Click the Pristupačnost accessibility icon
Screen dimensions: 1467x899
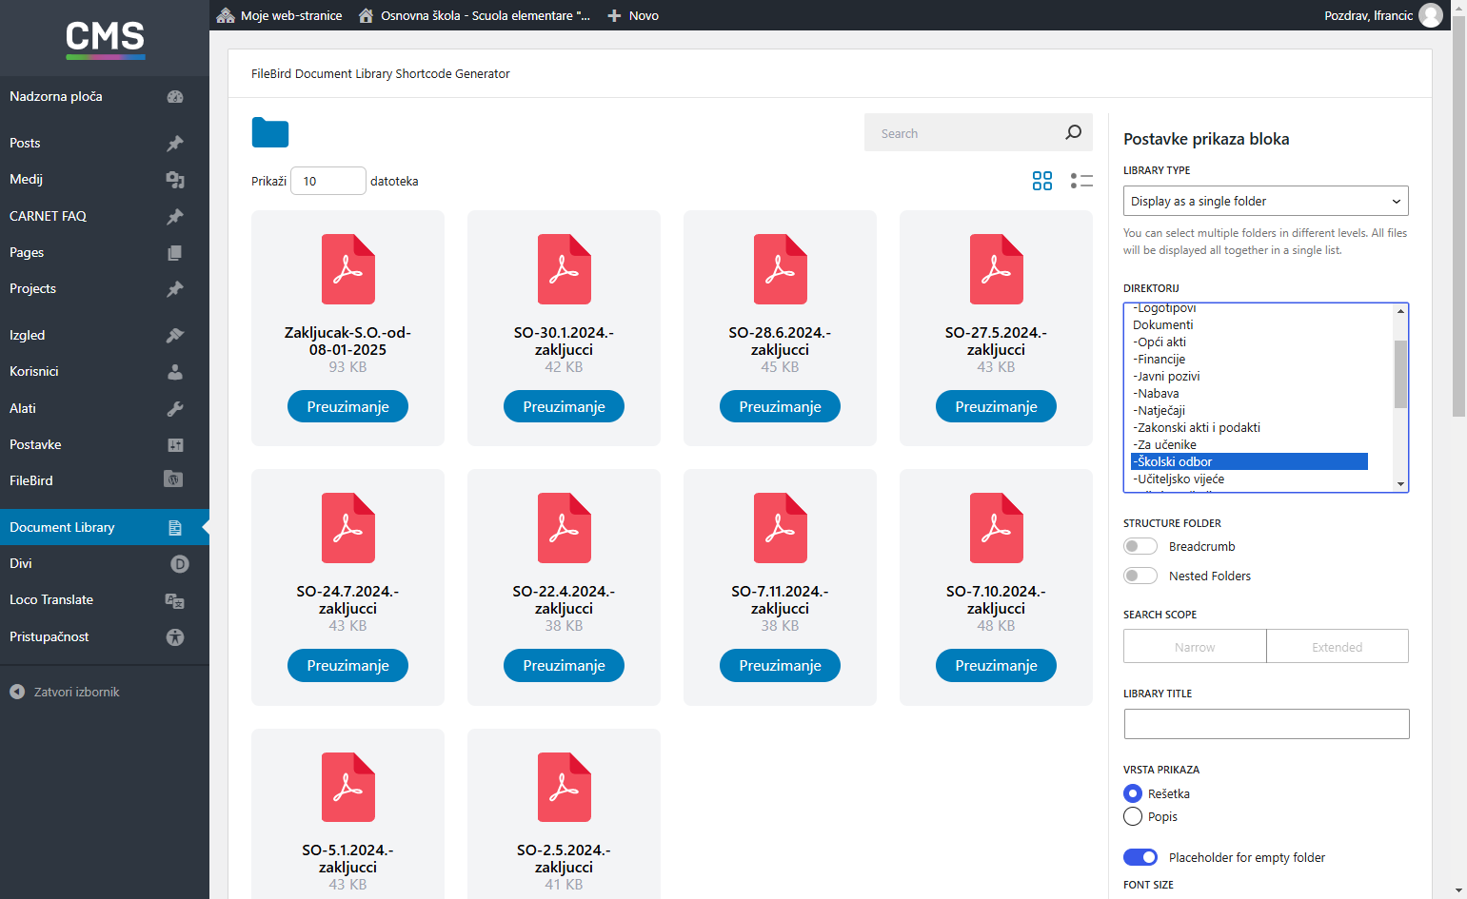tap(175, 637)
